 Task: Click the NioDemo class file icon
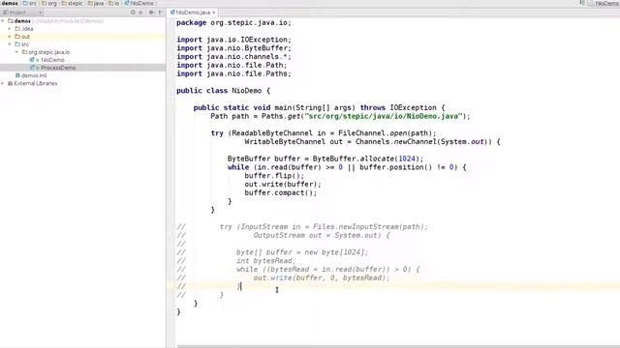(32, 60)
